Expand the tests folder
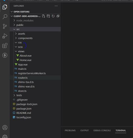133x138 pixels. click(x=14, y=95)
